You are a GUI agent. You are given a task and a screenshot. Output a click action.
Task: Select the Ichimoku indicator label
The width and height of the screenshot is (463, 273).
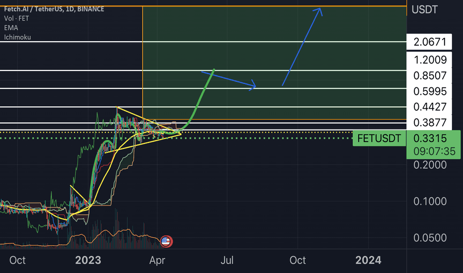click(17, 37)
